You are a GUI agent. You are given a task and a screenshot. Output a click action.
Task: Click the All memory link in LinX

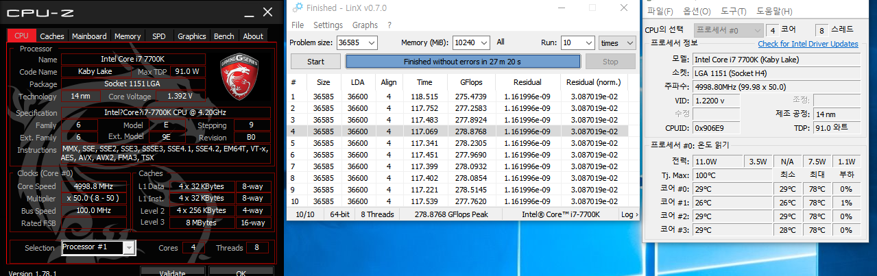[501, 42]
